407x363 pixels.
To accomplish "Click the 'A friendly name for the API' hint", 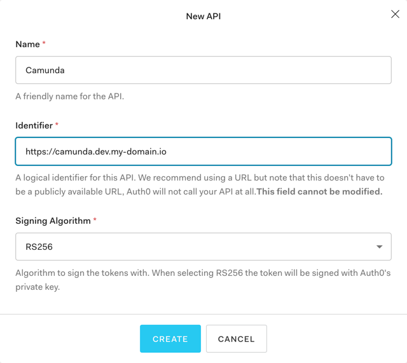I will coord(69,96).
